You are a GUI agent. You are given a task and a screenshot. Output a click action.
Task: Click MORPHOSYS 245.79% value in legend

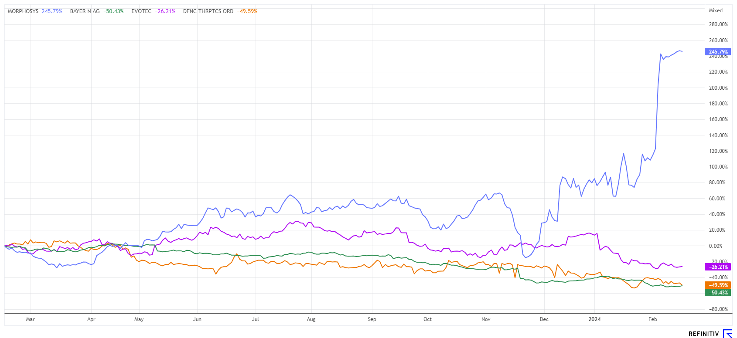(52, 11)
